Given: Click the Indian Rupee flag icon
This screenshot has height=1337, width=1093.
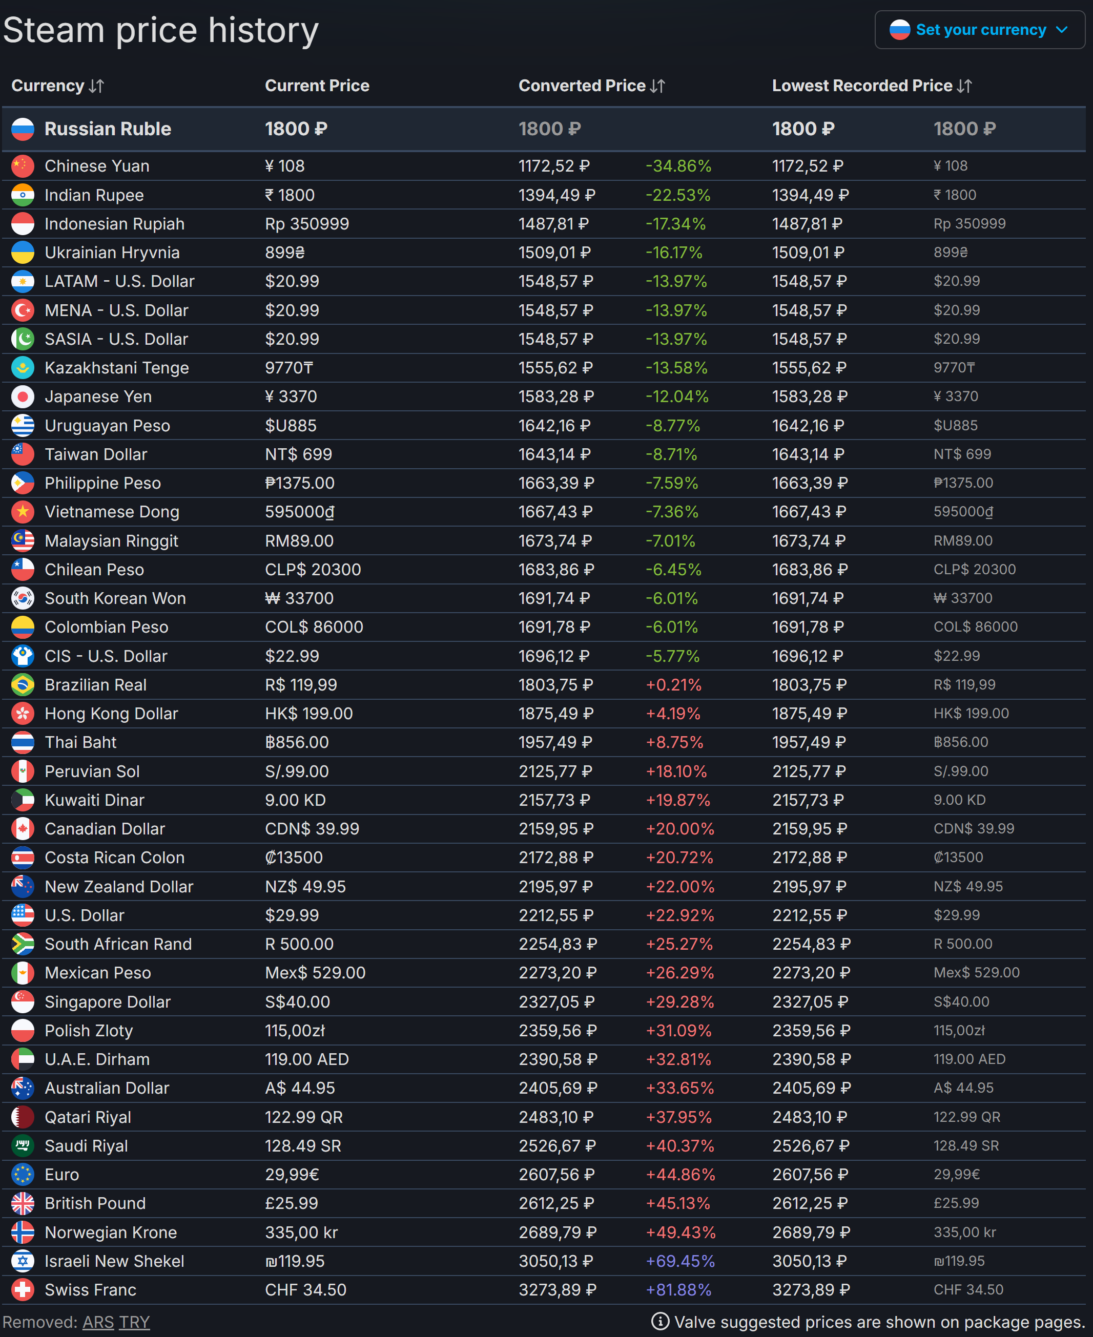Looking at the screenshot, I should tap(23, 195).
